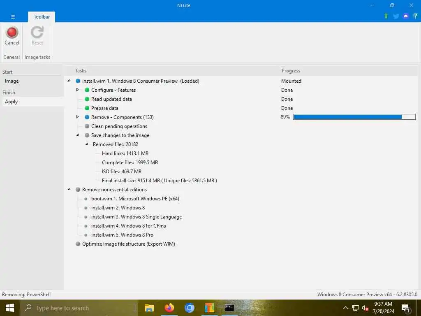Viewport: 421px width, 316px height.
Task: Open the command prompt taskbar icon
Action: click(229, 308)
